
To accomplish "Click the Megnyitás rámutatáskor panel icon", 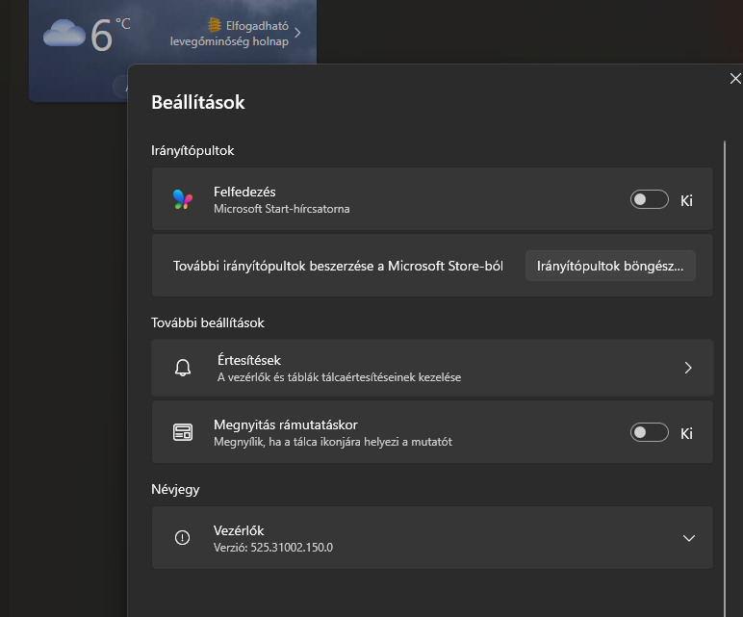I will (183, 433).
